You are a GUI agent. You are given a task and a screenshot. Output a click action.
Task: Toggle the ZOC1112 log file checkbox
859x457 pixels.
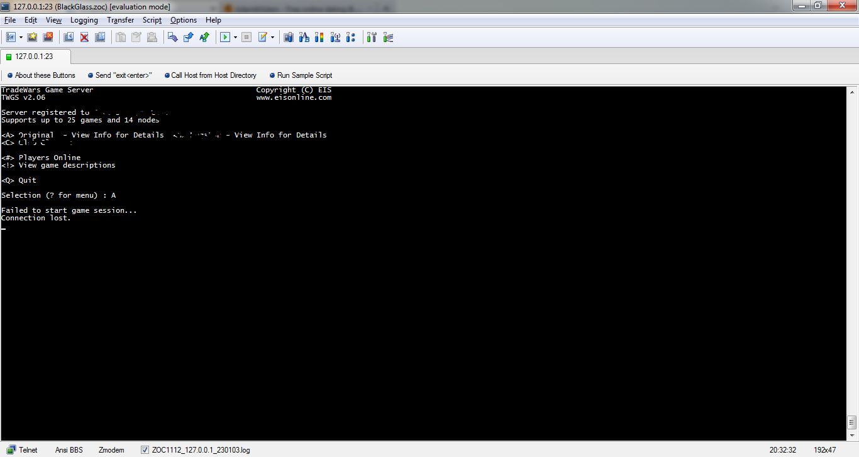tap(145, 450)
